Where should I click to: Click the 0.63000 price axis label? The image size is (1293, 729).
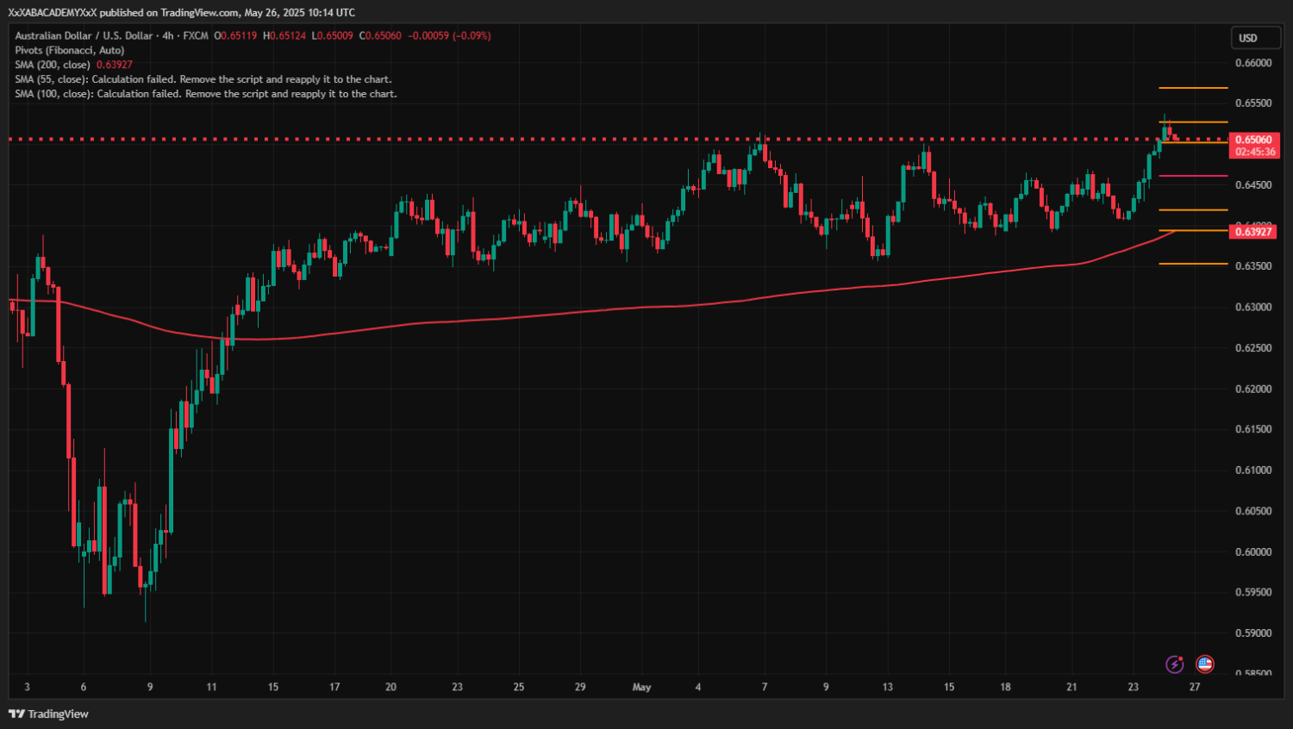click(1253, 308)
